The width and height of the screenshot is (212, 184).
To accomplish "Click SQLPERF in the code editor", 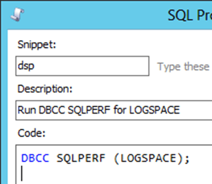I will click(81, 158).
